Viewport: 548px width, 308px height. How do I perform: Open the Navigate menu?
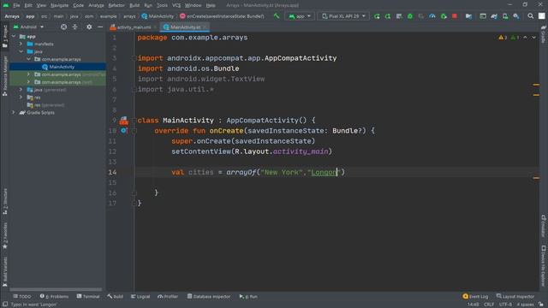tap(59, 5)
